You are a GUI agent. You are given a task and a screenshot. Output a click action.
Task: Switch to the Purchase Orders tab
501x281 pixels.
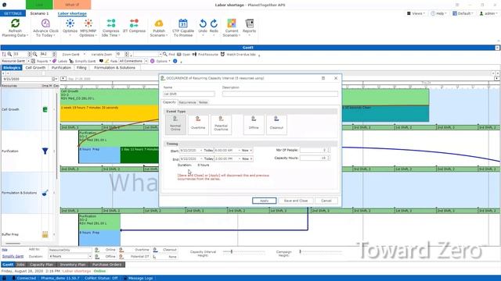tap(106, 265)
